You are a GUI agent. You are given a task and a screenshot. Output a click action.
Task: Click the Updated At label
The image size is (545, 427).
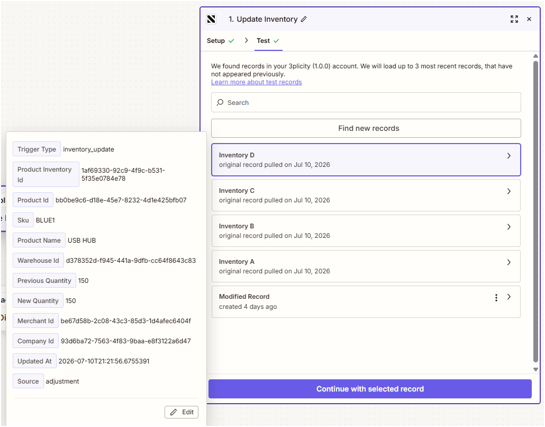[x=35, y=362]
